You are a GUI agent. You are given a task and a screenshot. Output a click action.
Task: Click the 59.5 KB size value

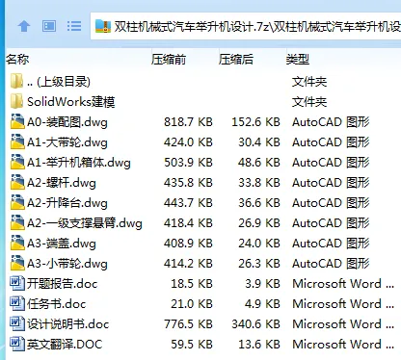(192, 345)
